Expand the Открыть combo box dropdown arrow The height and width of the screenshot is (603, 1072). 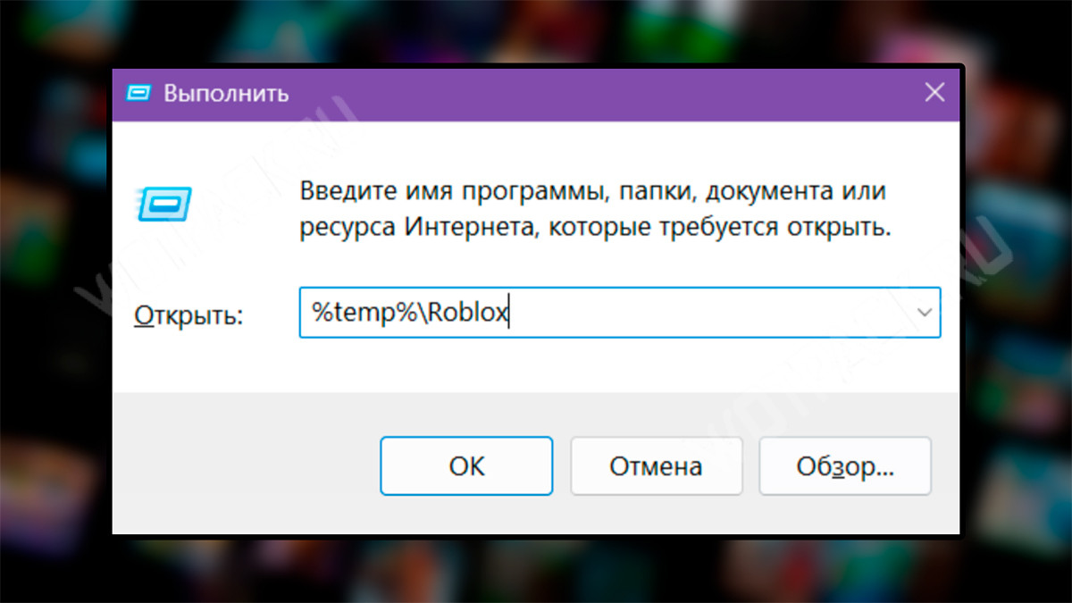[x=925, y=312]
